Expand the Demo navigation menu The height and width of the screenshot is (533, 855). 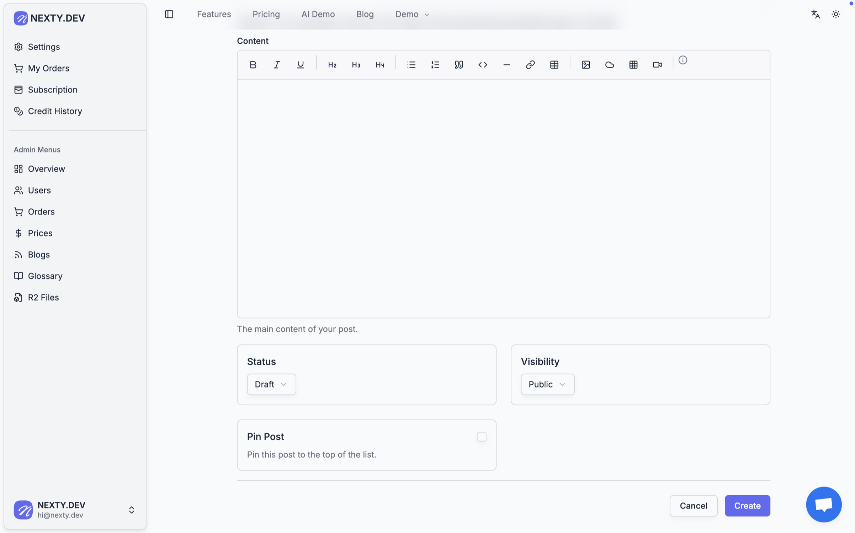point(412,14)
